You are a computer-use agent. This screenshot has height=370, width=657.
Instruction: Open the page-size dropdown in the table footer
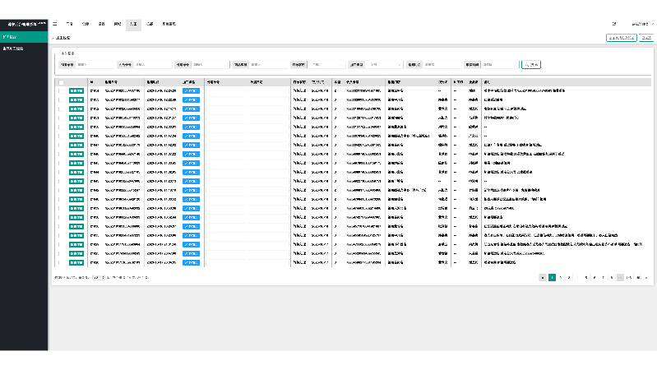pyautogui.click(x=99, y=277)
